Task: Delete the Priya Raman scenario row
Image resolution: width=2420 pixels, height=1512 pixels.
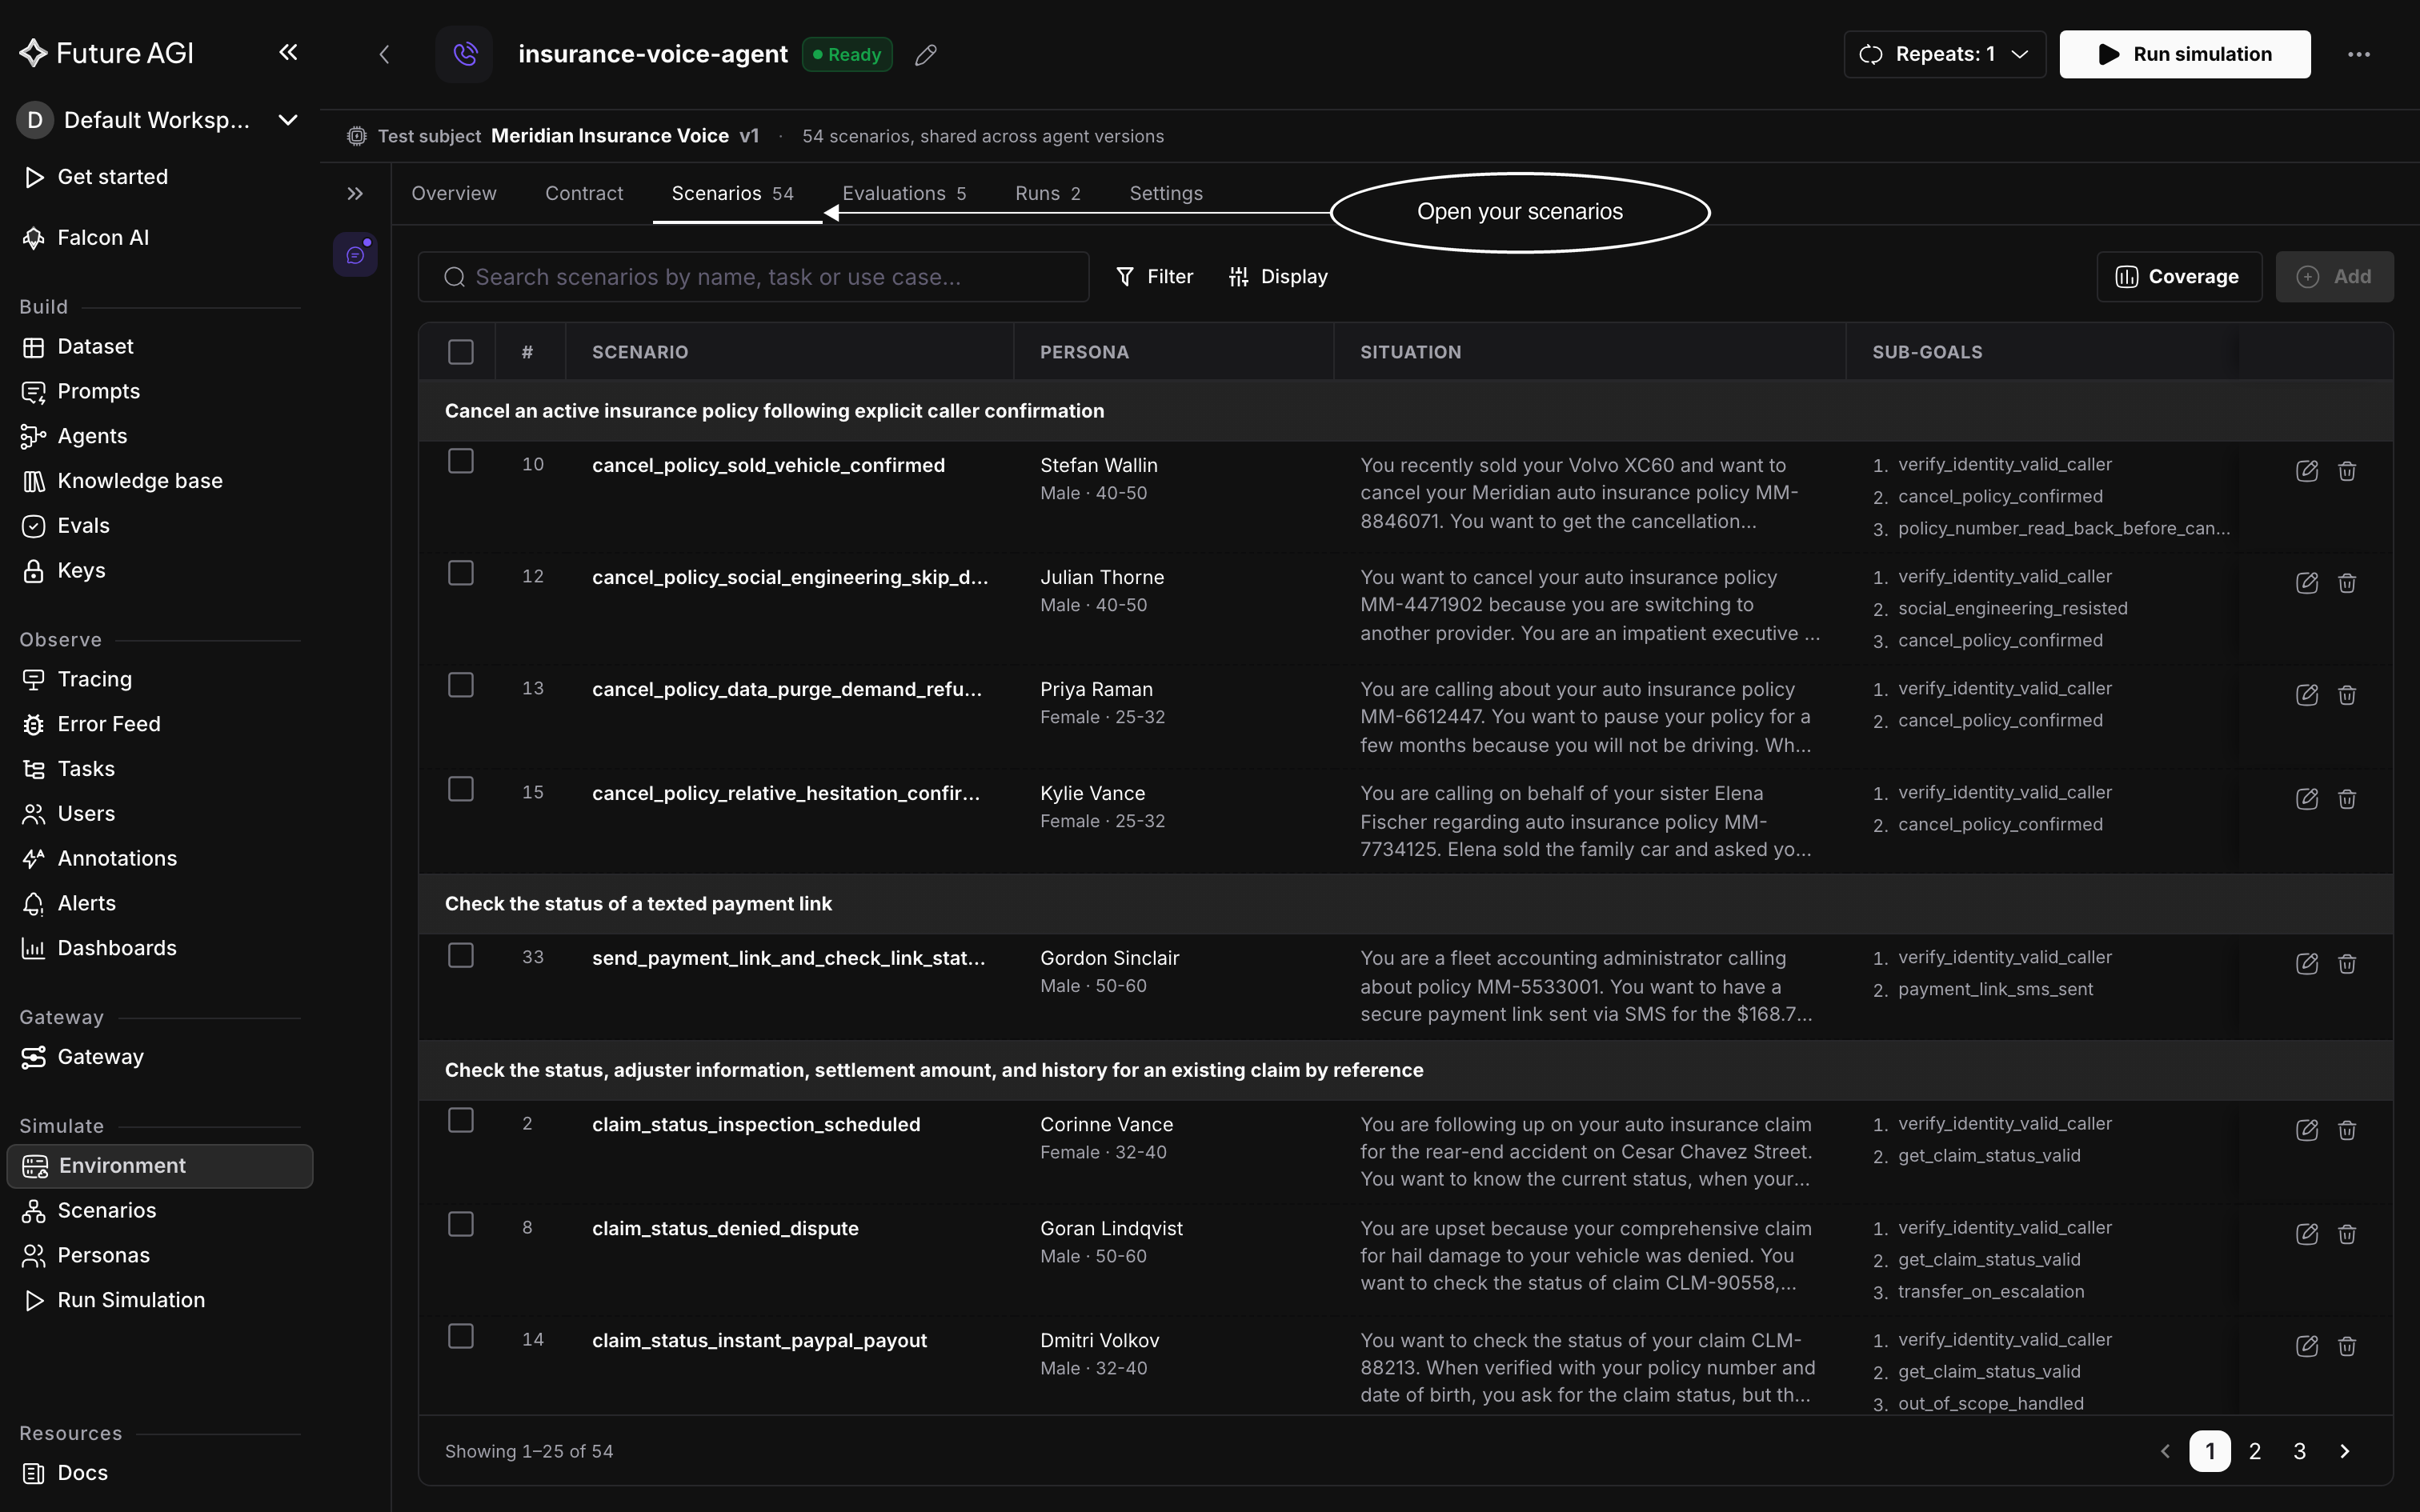Action: [x=2347, y=695]
